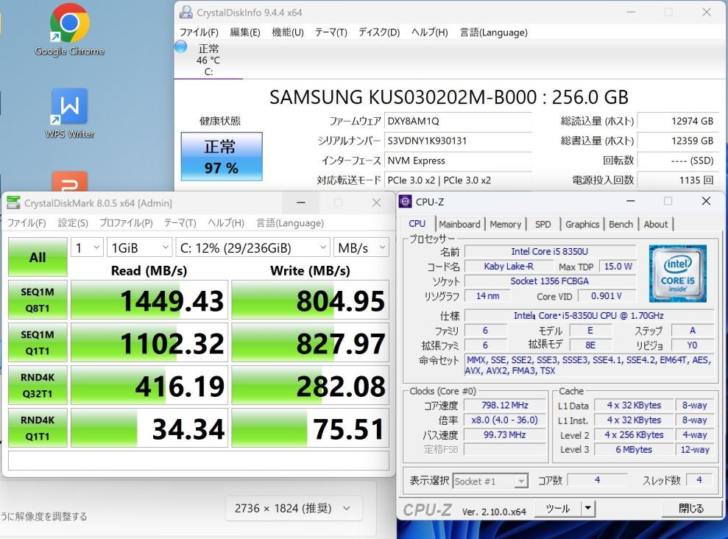Click the ツール button in CPU-Z
Image resolution: width=728 pixels, height=539 pixels.
558,508
